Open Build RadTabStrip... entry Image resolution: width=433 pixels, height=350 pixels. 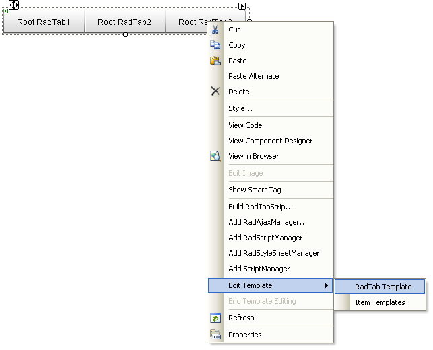[x=270, y=207]
